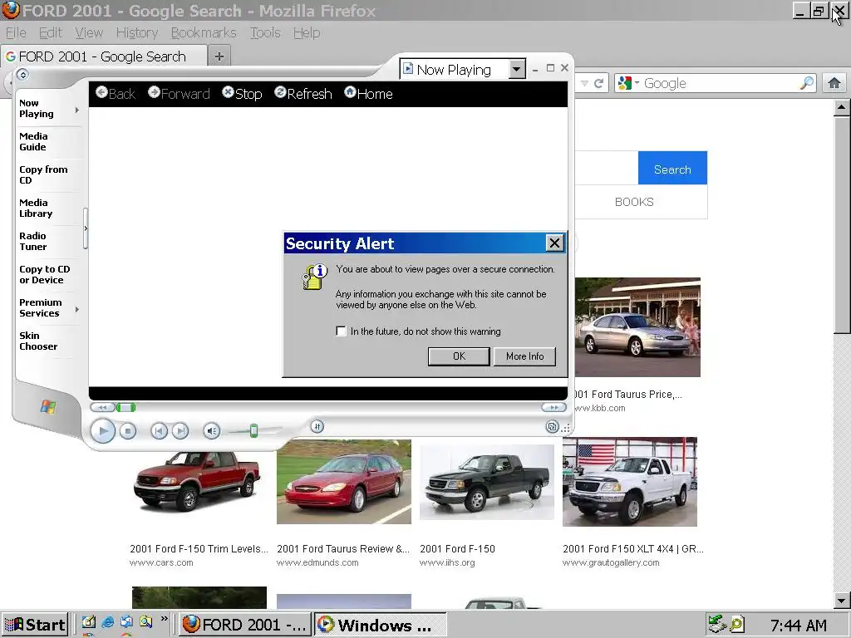Click the Windows Start button
This screenshot has height=638, width=851.
tap(35, 625)
